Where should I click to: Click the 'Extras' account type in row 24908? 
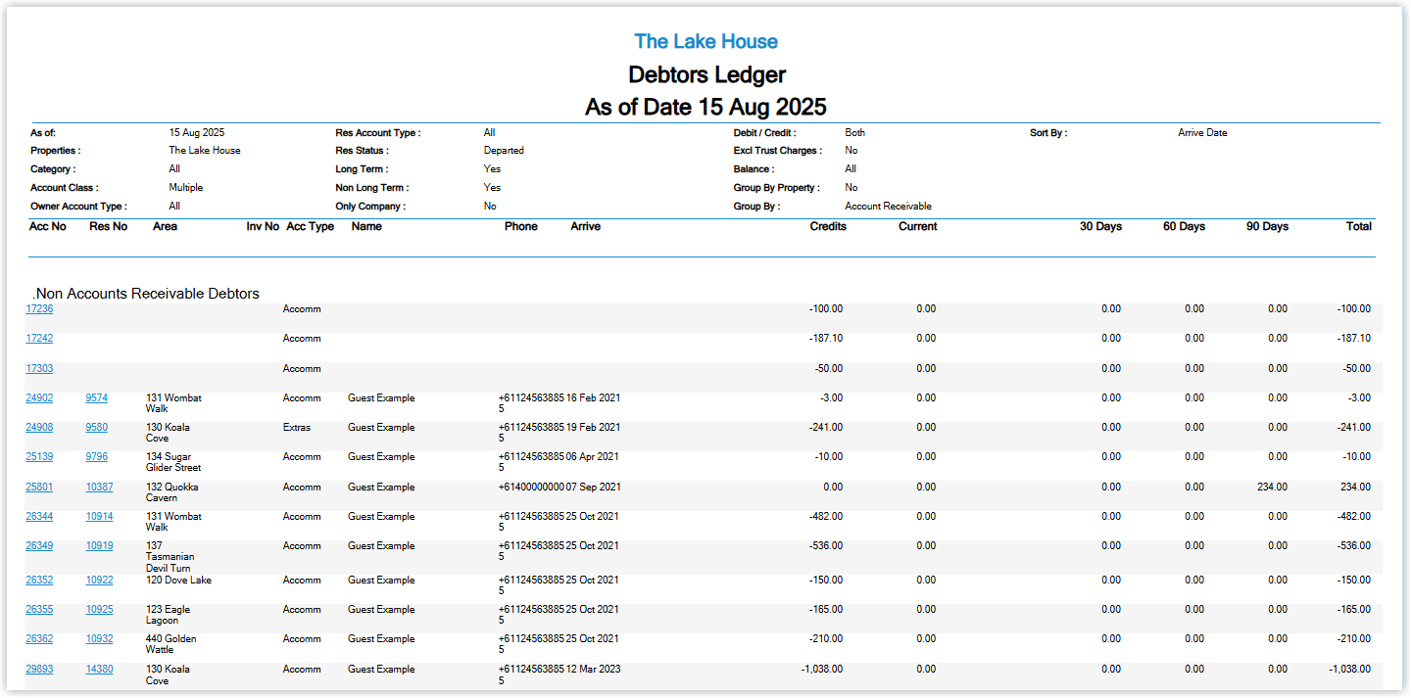click(x=298, y=428)
